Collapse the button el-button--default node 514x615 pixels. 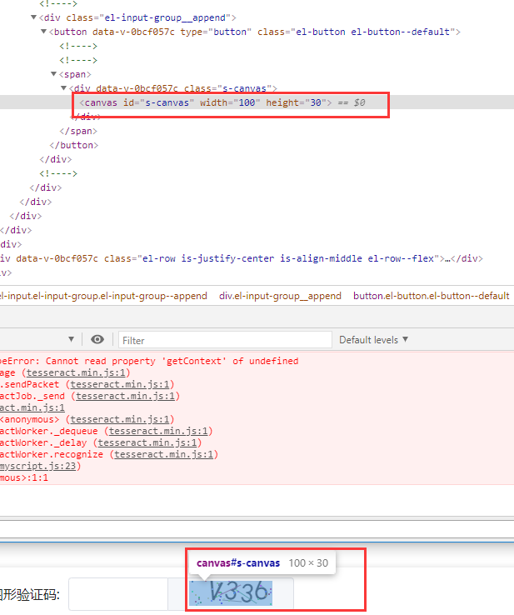(x=43, y=32)
